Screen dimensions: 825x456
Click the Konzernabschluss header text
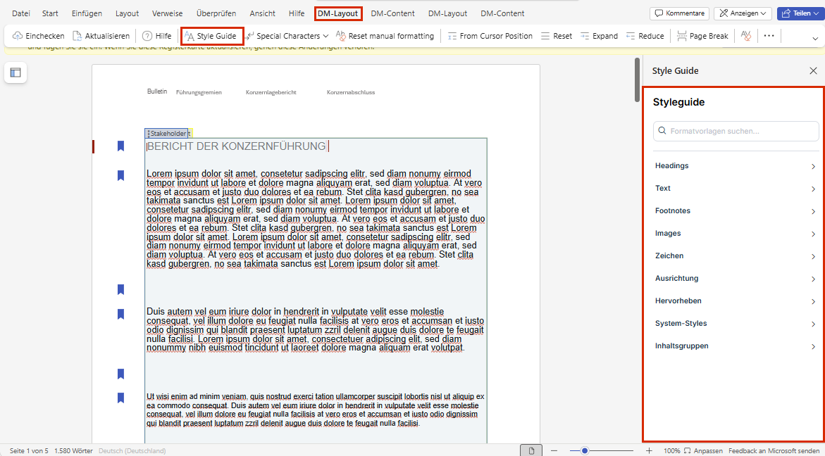[x=351, y=92]
